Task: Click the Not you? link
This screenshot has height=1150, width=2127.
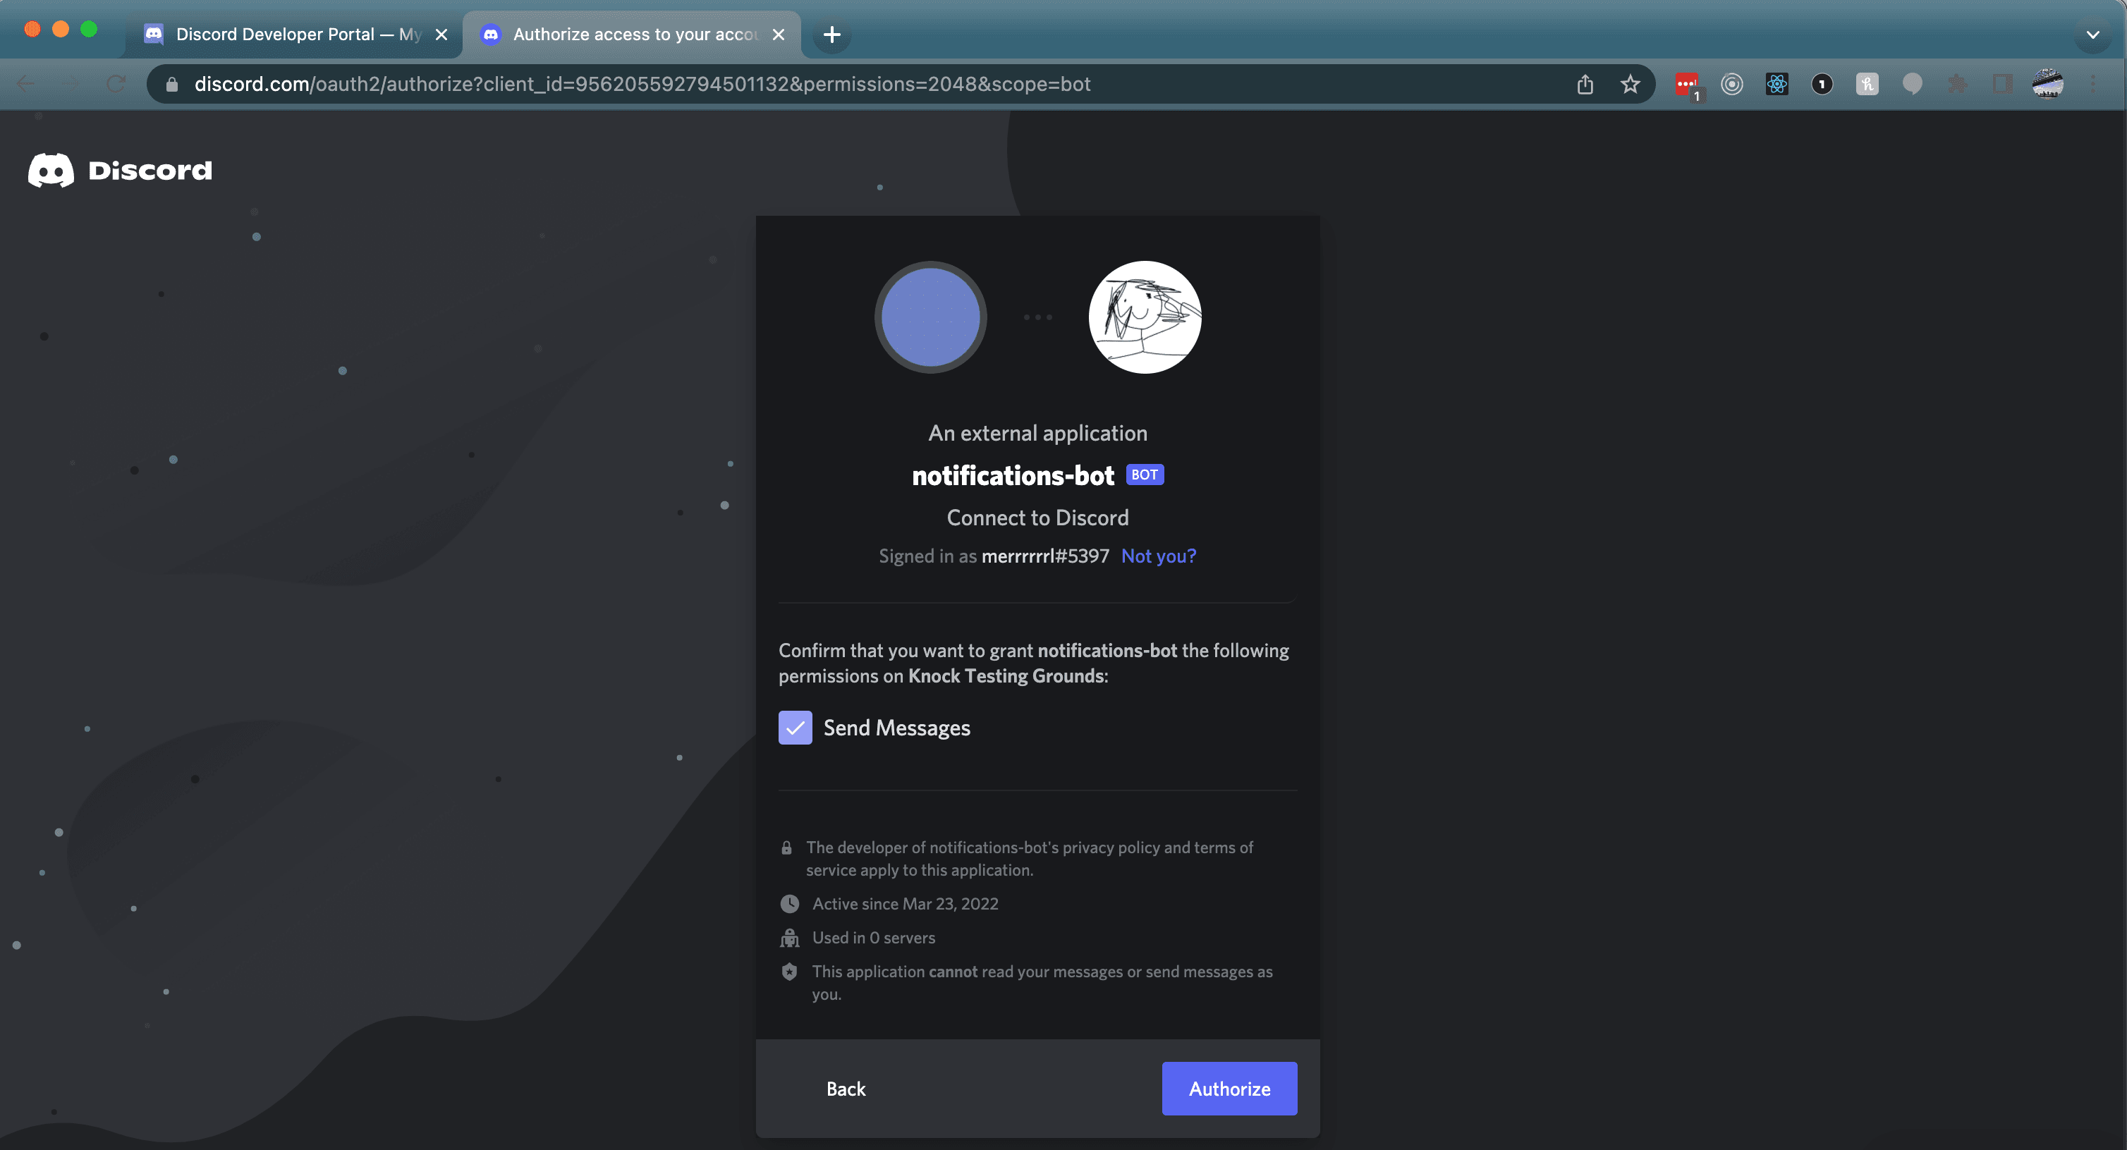Action: [x=1157, y=556]
